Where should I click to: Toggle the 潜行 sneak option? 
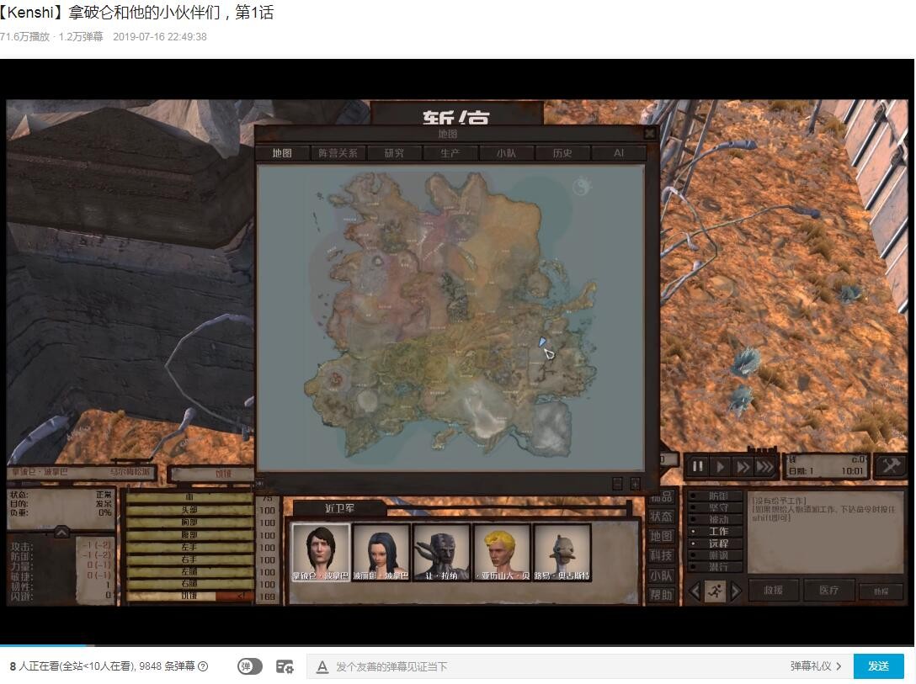pyautogui.click(x=715, y=567)
